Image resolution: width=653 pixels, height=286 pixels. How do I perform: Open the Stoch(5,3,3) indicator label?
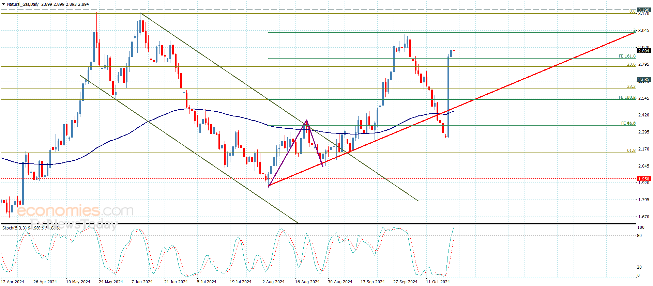14,228
